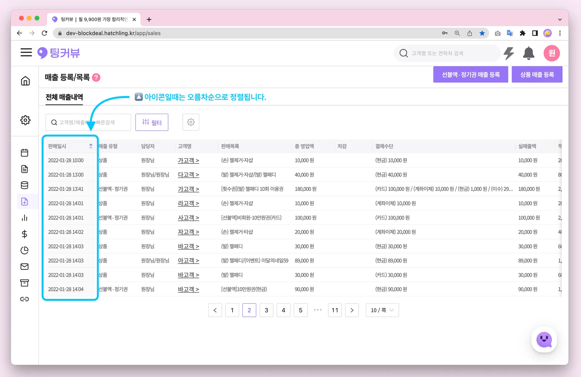Image resolution: width=581 pixels, height=377 pixels.
Task: Select the 전체 매출내역 tab
Action: 64,97
